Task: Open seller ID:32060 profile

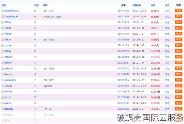Action: [123, 57]
